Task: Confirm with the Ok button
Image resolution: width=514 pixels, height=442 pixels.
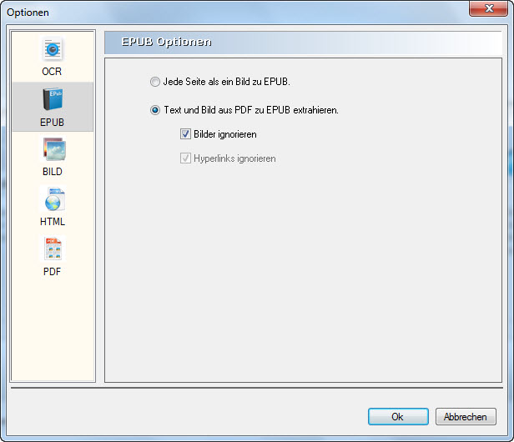Action: click(398, 416)
